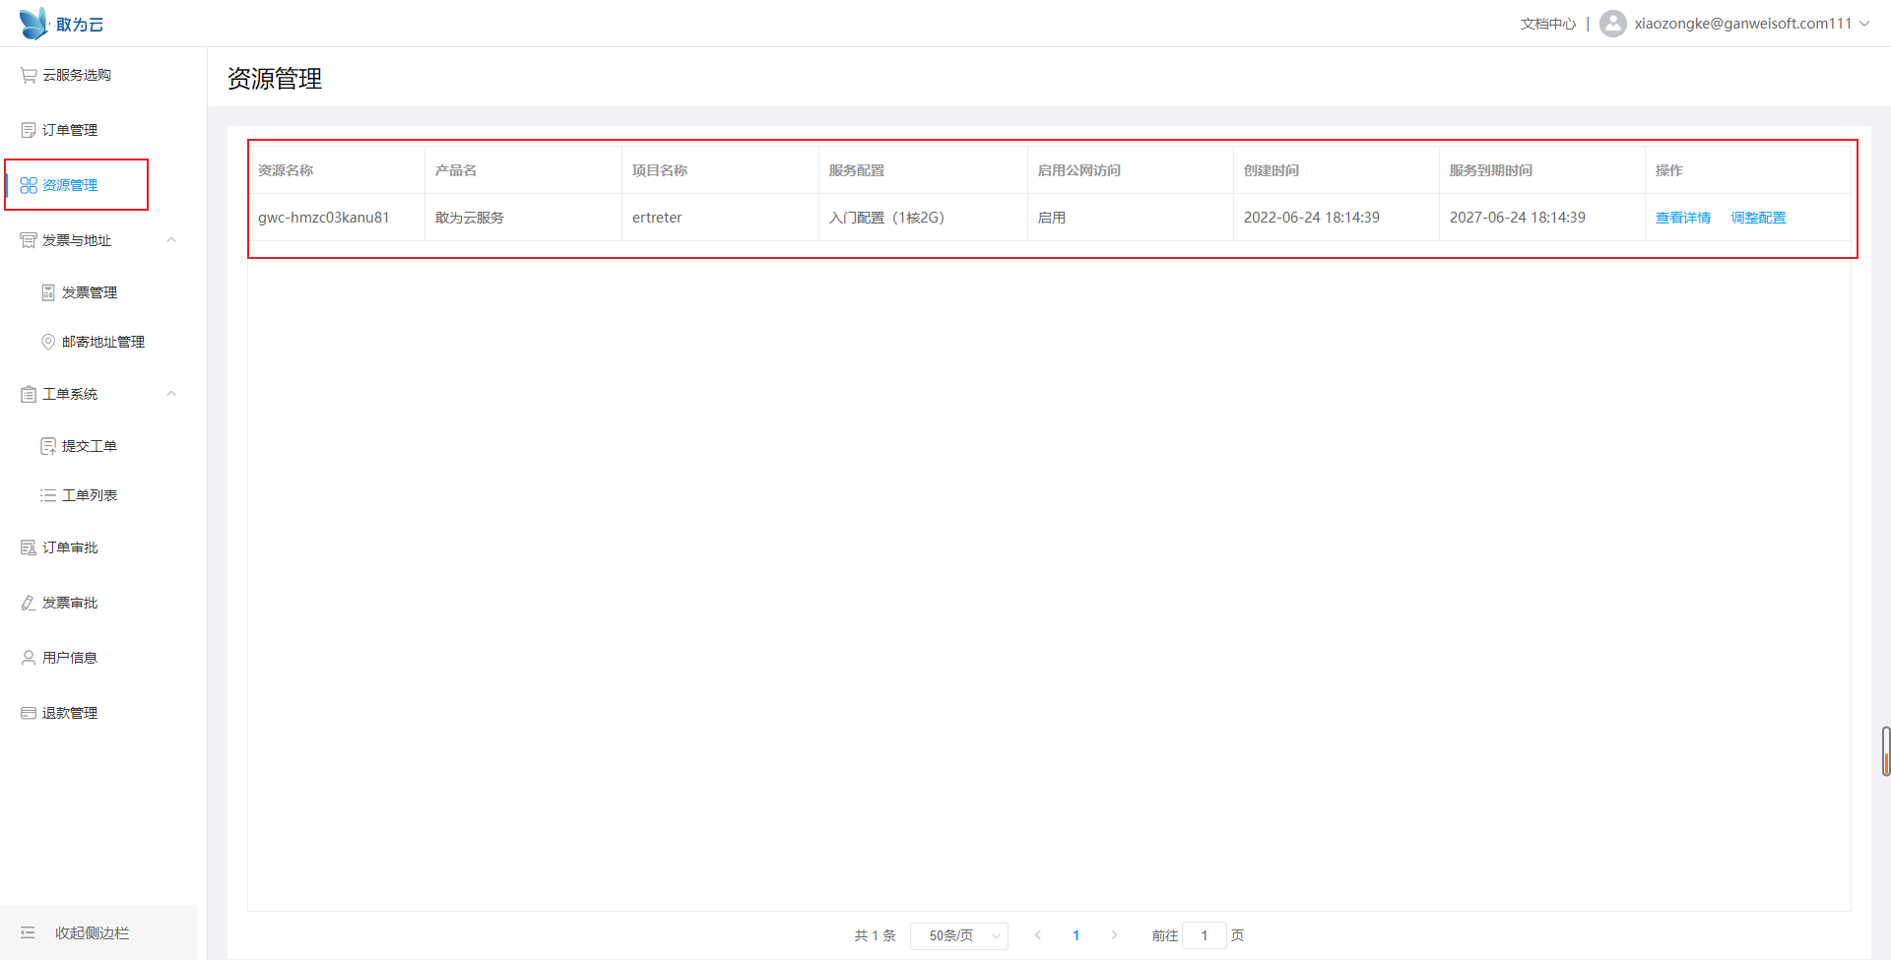Click the 创建时间 column header
This screenshot has width=1891, height=960.
(1272, 170)
